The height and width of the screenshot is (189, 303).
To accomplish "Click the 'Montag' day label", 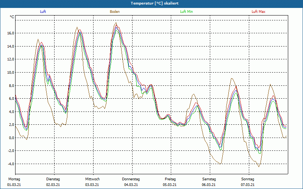I will point(14,179).
